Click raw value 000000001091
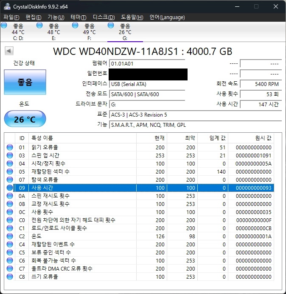The image size is (286, 294). coord(253,155)
